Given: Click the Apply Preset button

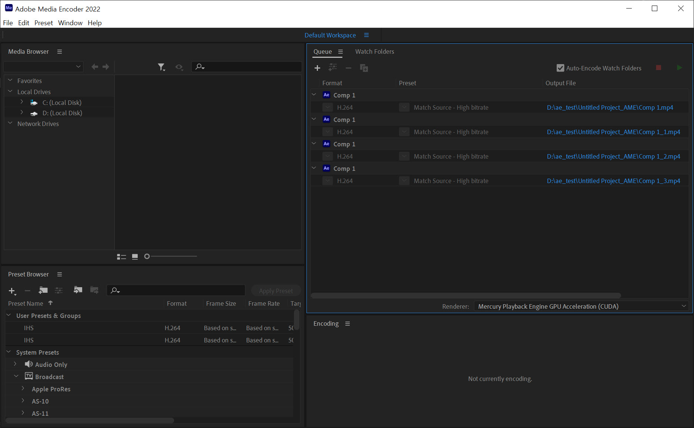Looking at the screenshot, I should 276,291.
